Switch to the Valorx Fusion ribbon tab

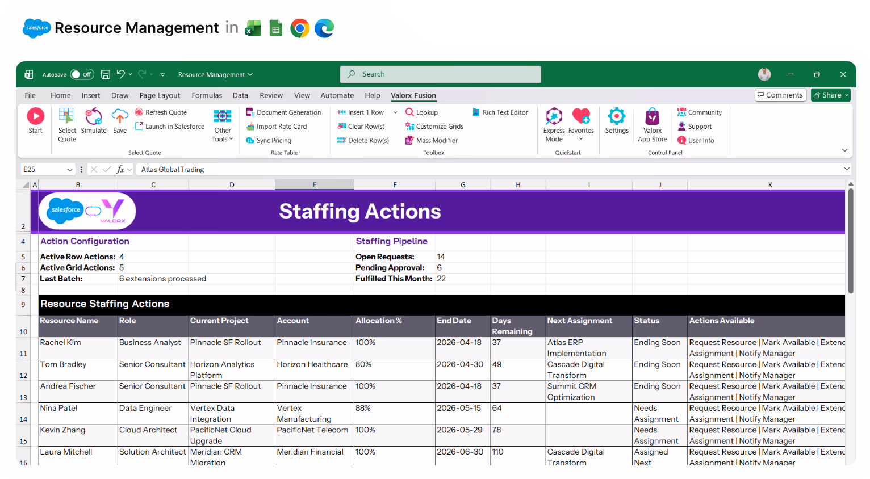[413, 95]
